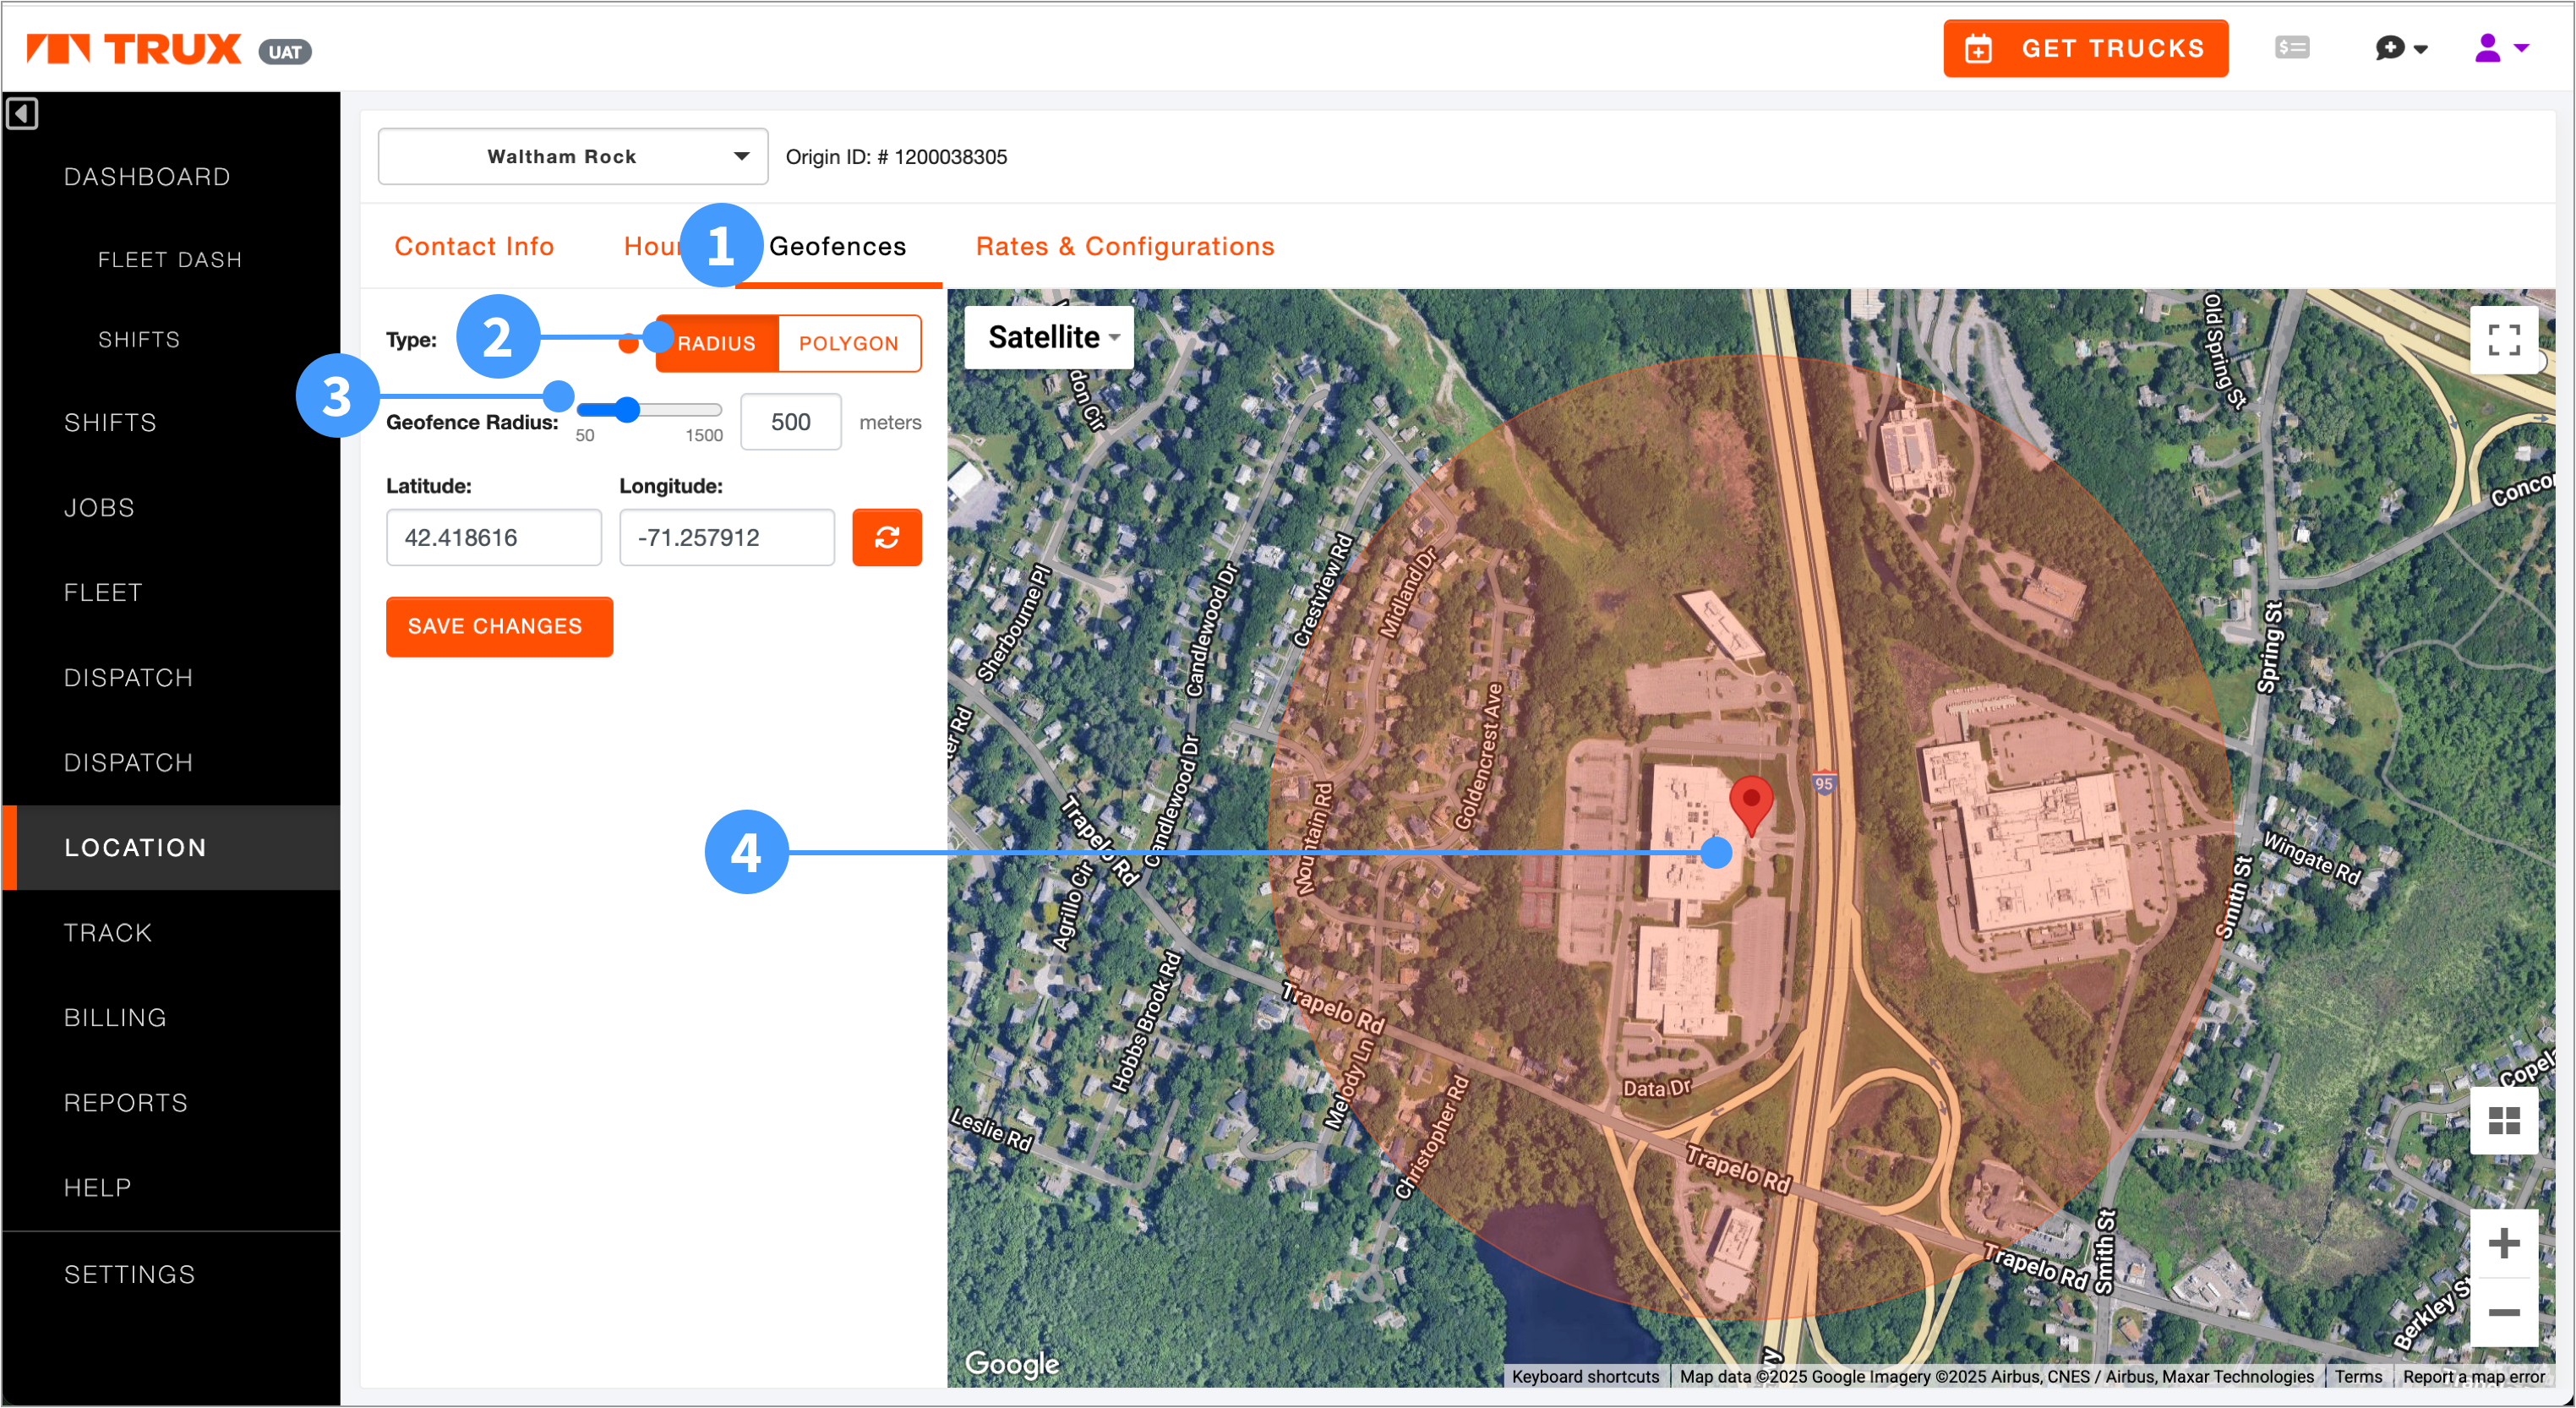The height and width of the screenshot is (1408, 2576).
Task: Open the map Terms link
Action: tap(2358, 1376)
